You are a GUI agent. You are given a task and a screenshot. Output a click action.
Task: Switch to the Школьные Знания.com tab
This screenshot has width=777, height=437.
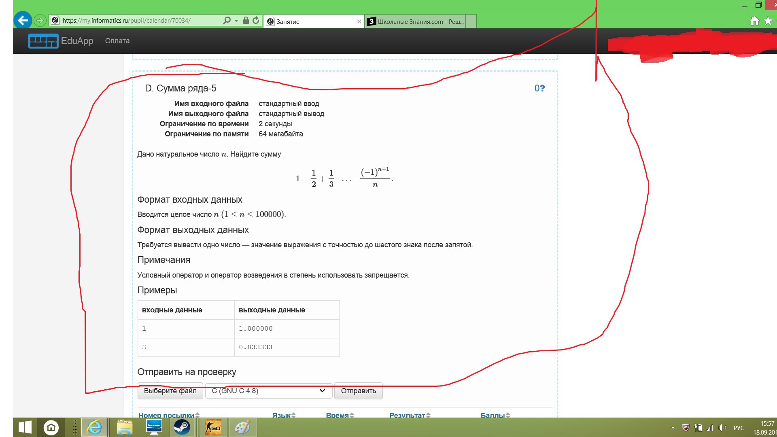coord(417,21)
